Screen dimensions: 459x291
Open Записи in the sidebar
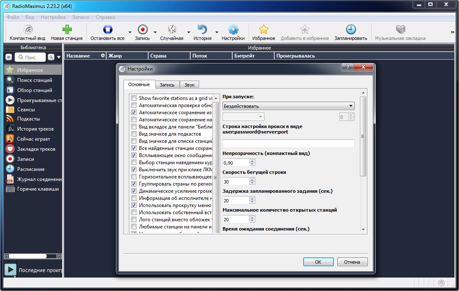(x=33, y=159)
